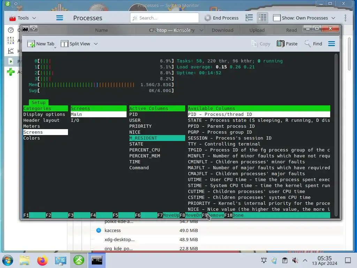
Task: Click the Konsole window menu terminal icon
Action: pyautogui.click(x=25, y=29)
